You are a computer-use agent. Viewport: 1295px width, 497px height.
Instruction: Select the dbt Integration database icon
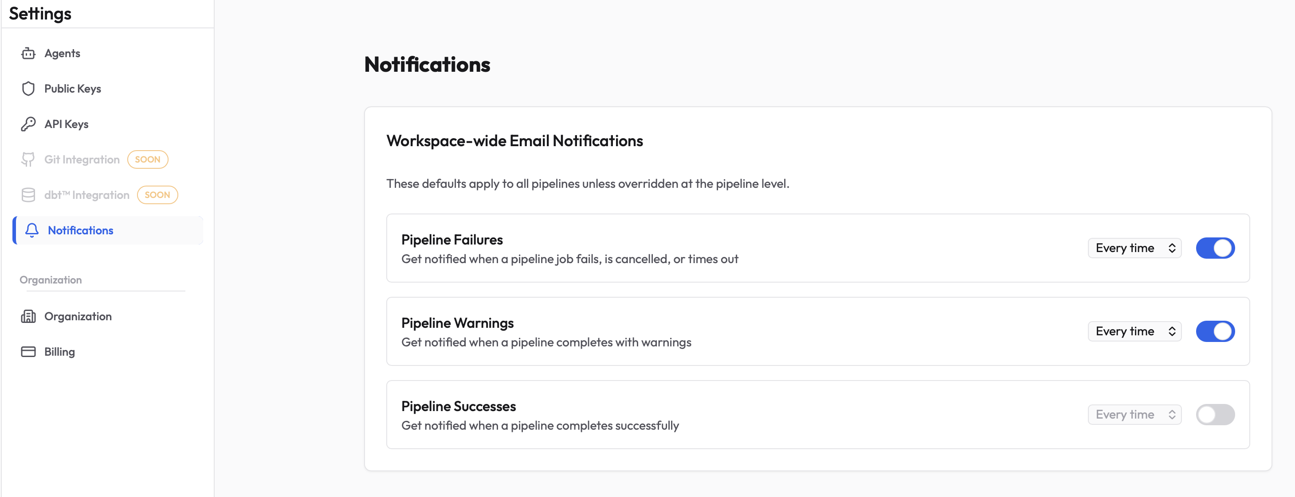tap(29, 195)
